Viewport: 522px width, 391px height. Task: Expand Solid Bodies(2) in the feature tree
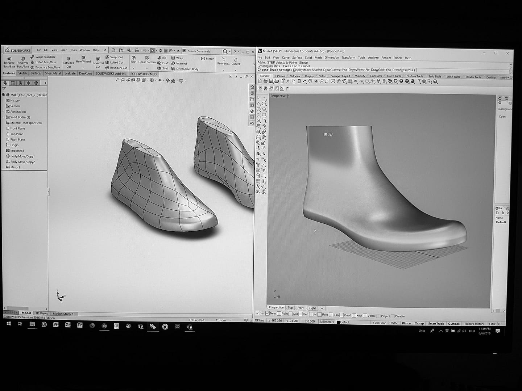point(4,117)
